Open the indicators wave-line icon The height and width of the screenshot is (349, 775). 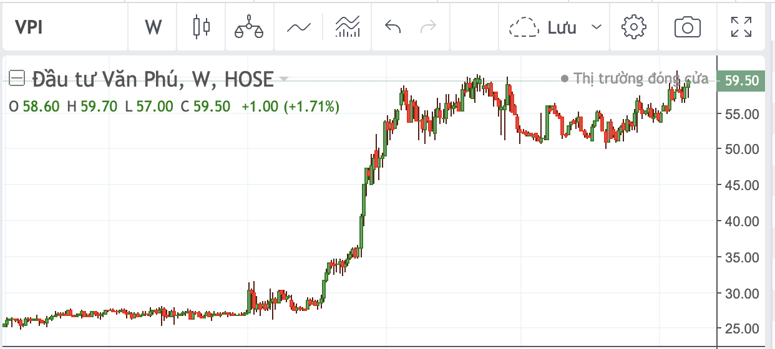(298, 27)
